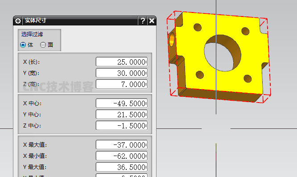Click the 选择过滤 group label
The width and height of the screenshot is (297, 177).
[32, 34]
